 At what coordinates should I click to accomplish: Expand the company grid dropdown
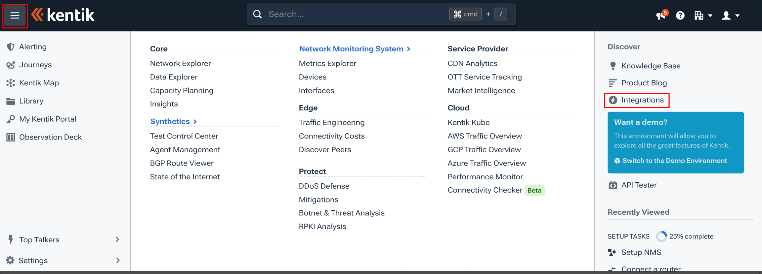[703, 15]
